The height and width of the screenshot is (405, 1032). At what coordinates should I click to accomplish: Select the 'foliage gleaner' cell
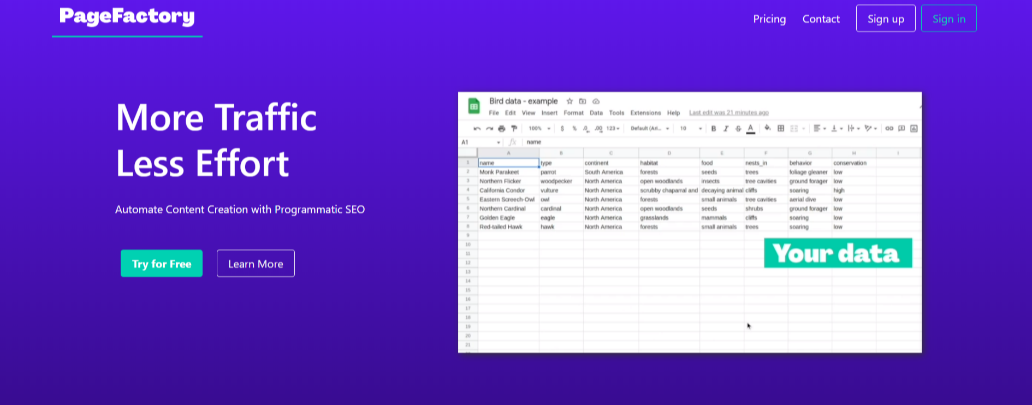[810, 172]
